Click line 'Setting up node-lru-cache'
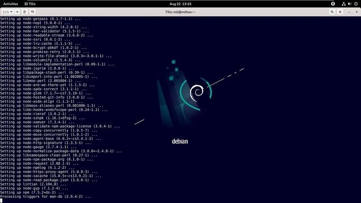Viewport: 361px width, 203px height. click(40, 43)
